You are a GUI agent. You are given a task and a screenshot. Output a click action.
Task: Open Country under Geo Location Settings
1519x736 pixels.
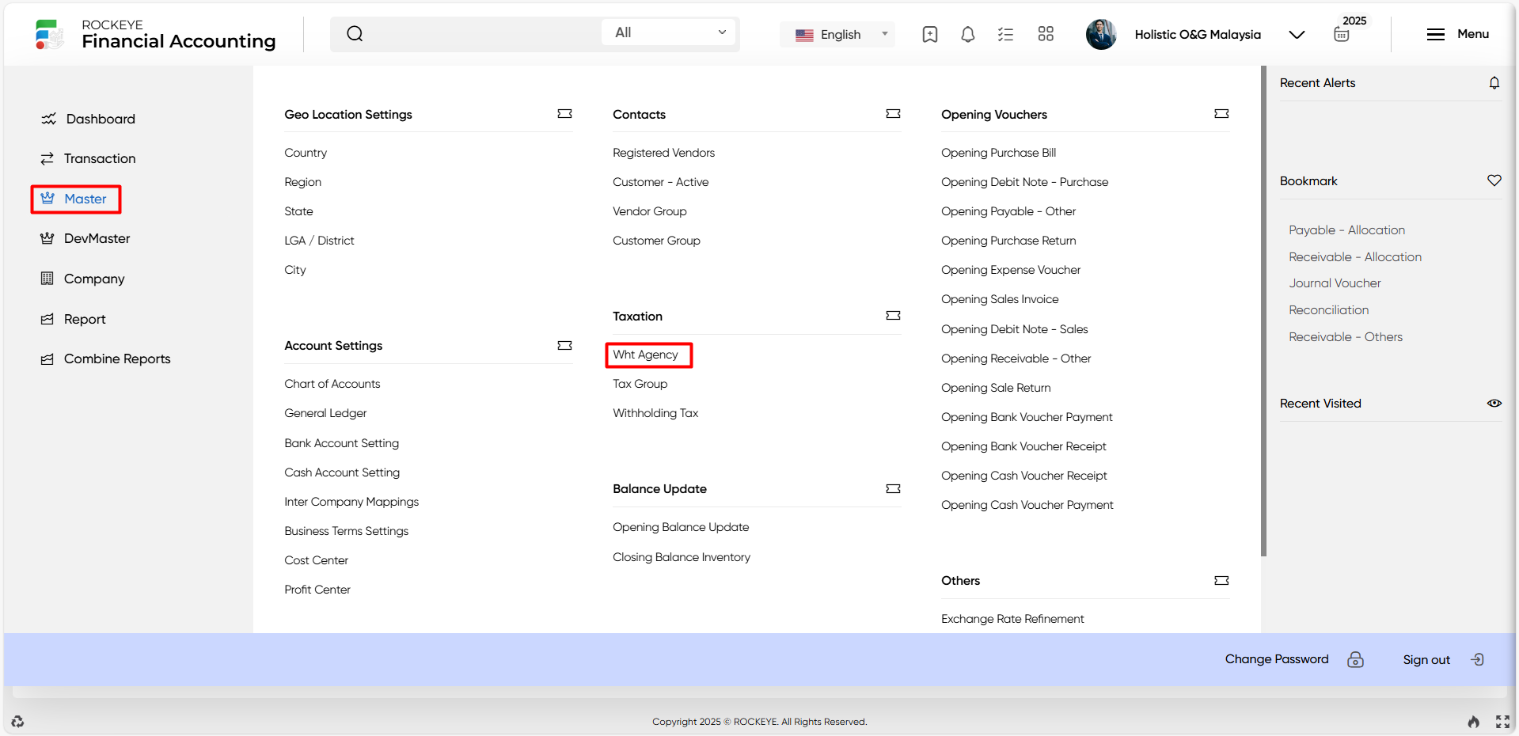tap(306, 153)
